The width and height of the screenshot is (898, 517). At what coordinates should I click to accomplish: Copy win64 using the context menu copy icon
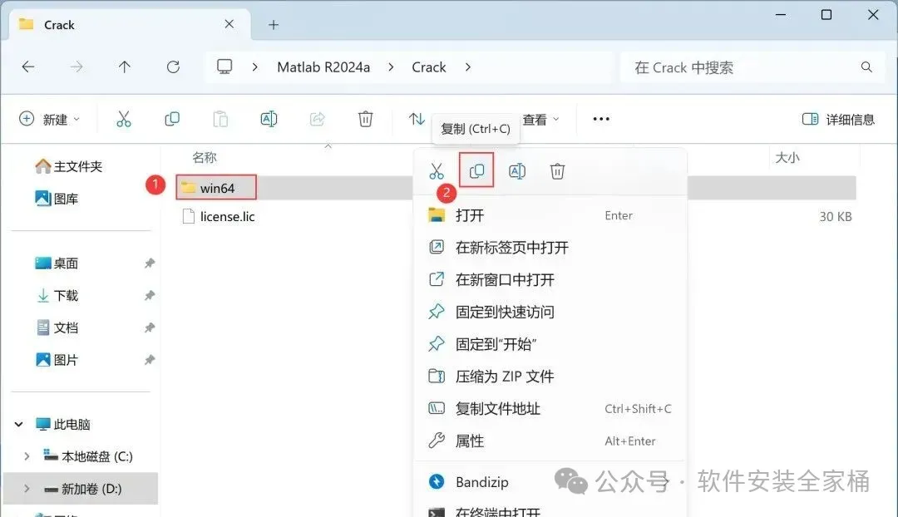point(476,170)
